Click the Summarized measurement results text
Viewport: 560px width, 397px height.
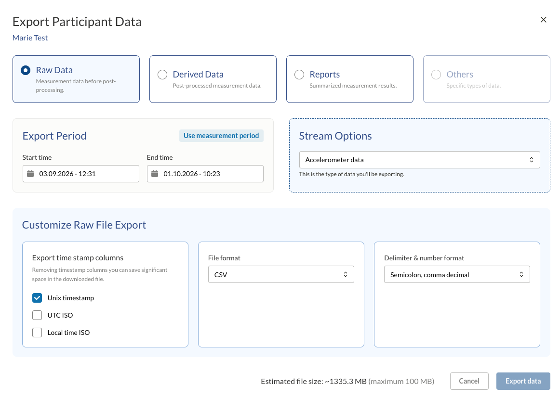[x=353, y=86]
